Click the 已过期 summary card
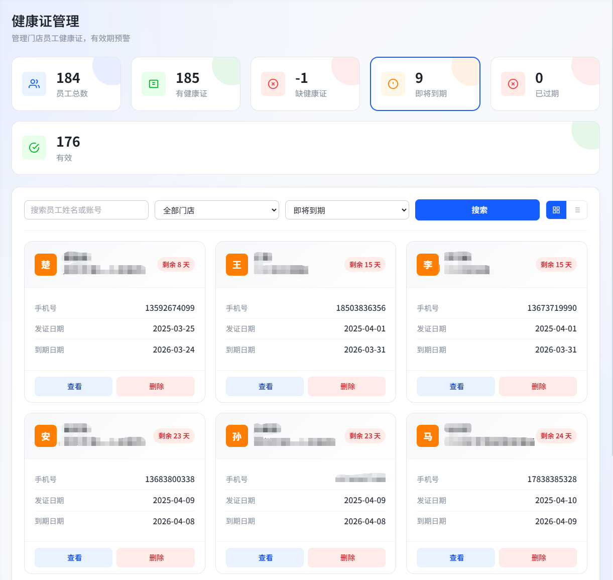613x580 pixels. [545, 84]
